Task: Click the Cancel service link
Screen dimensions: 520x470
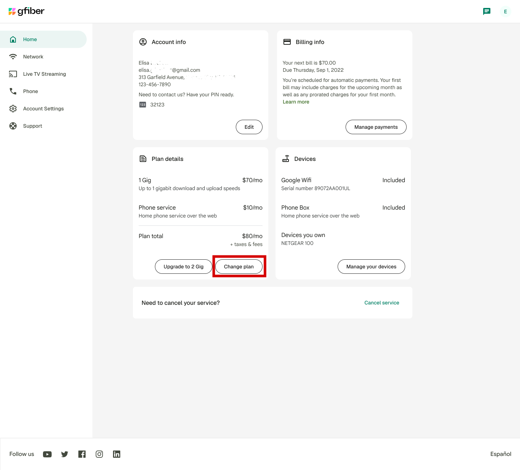Action: [382, 303]
